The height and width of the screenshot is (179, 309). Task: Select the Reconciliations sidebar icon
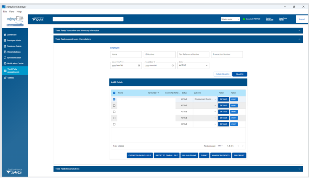click(5, 52)
